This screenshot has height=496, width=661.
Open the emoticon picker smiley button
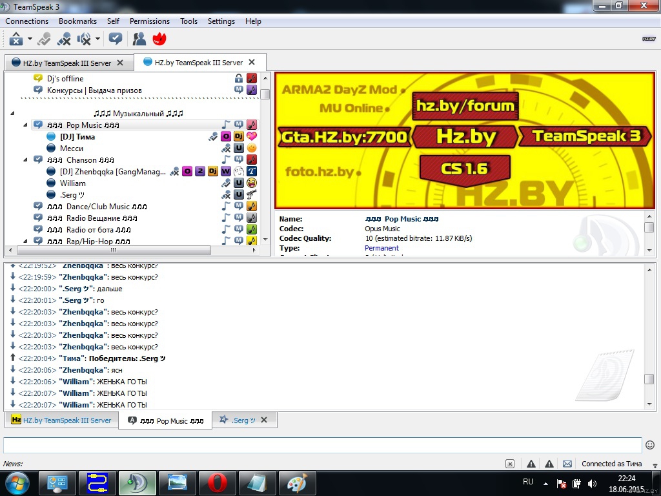[x=650, y=445]
